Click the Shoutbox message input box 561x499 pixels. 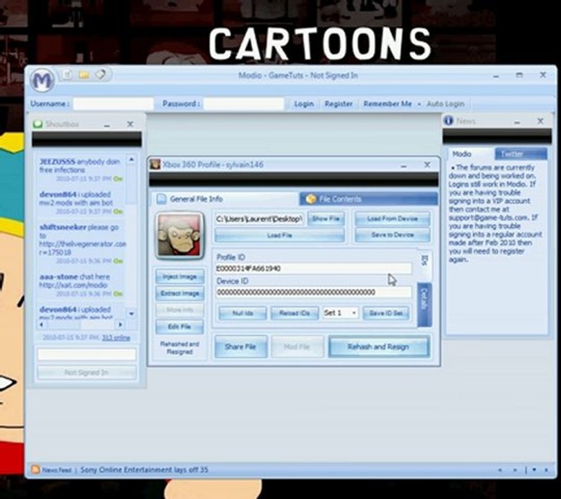[x=87, y=354]
